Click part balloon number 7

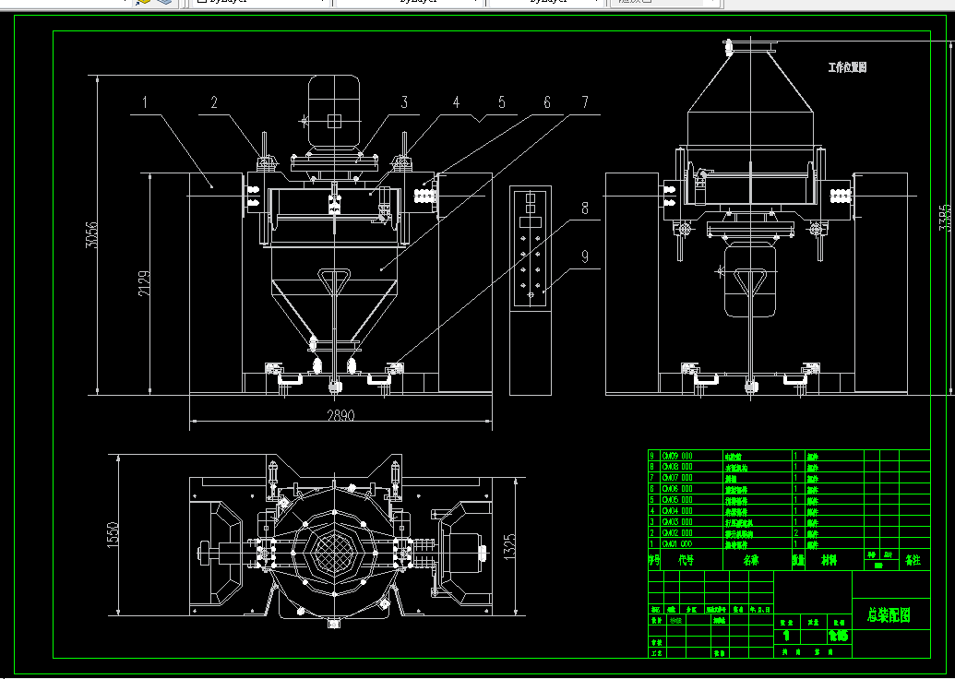click(x=585, y=101)
